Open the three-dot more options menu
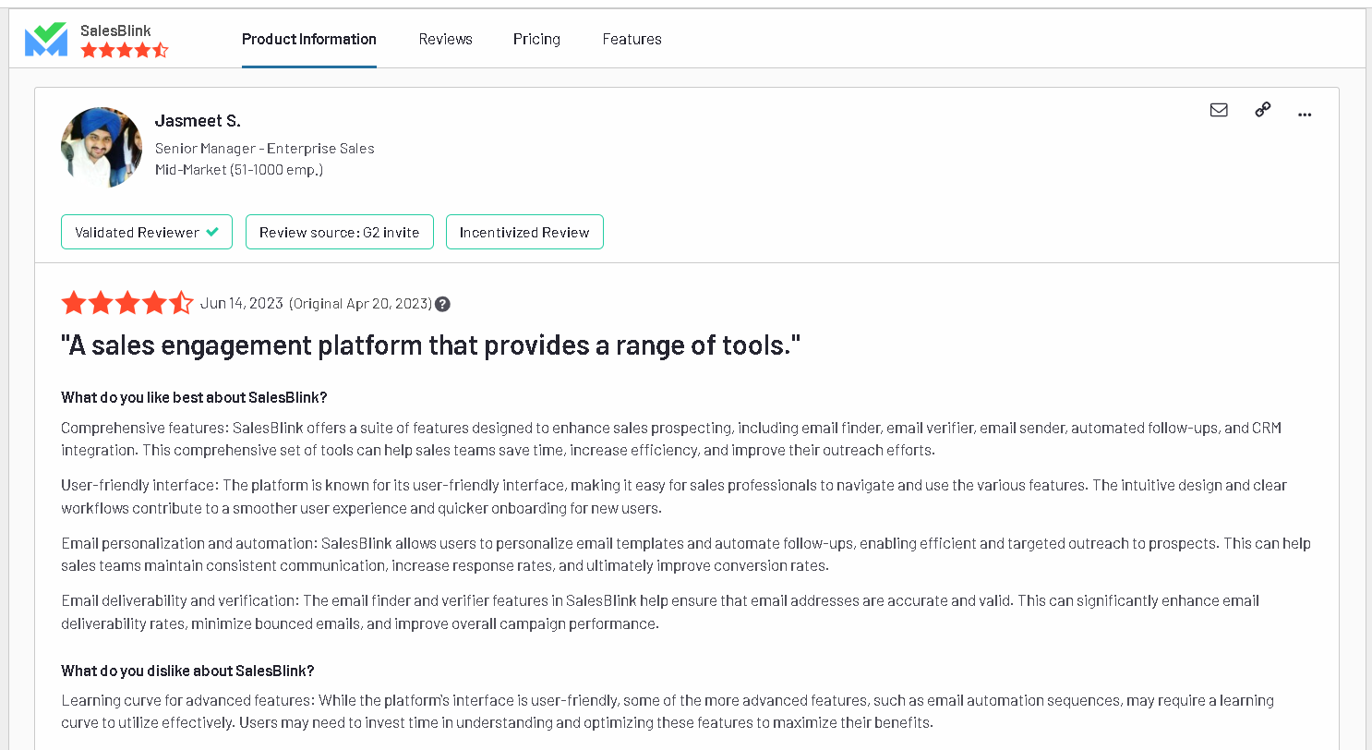 pyautogui.click(x=1305, y=115)
